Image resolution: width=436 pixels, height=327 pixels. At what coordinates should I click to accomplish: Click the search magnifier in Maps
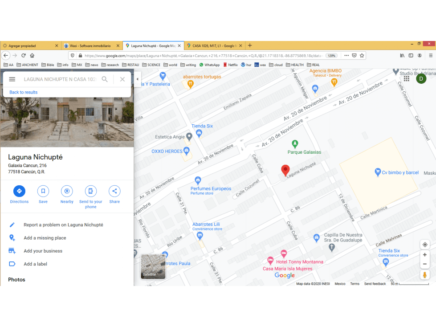[x=105, y=79]
